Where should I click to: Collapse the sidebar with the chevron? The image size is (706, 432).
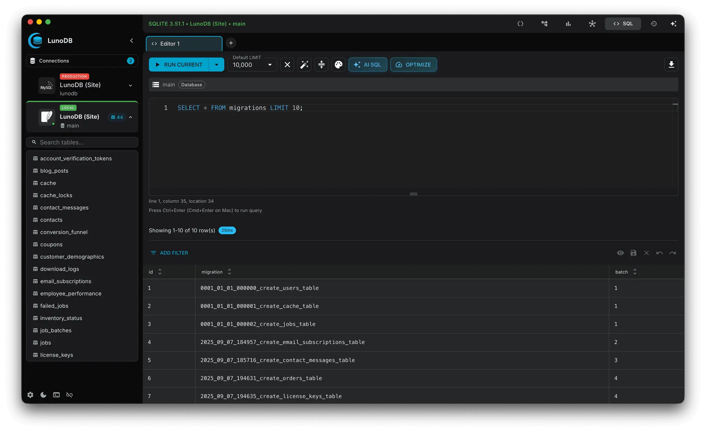point(131,41)
